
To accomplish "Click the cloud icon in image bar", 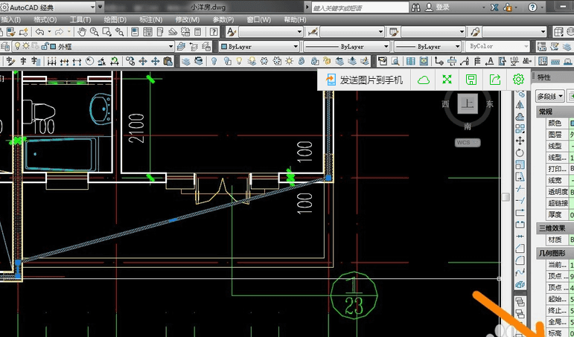I will pos(423,80).
